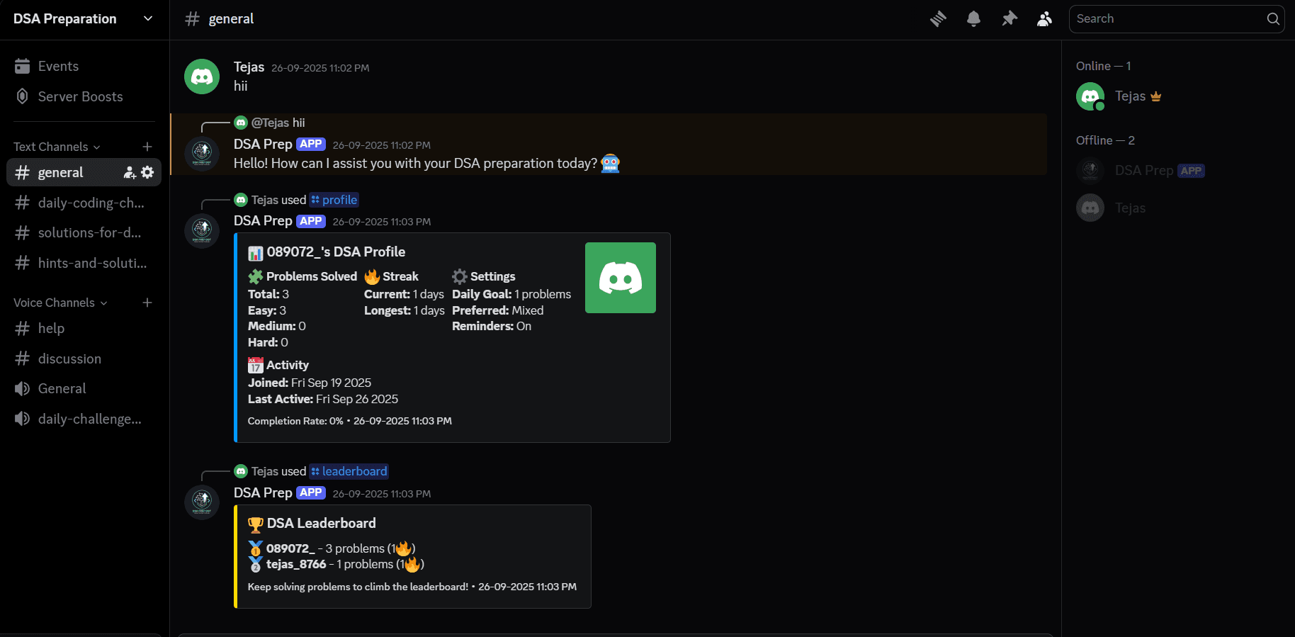The width and height of the screenshot is (1295, 637).
Task: Click the DSA Leaderboard embed title
Action: [x=321, y=523]
